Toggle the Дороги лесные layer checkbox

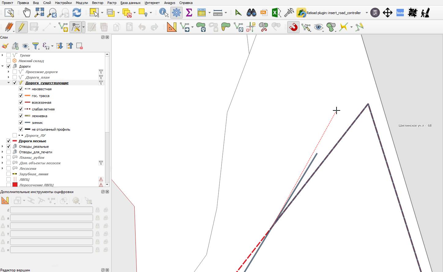(x=9, y=141)
